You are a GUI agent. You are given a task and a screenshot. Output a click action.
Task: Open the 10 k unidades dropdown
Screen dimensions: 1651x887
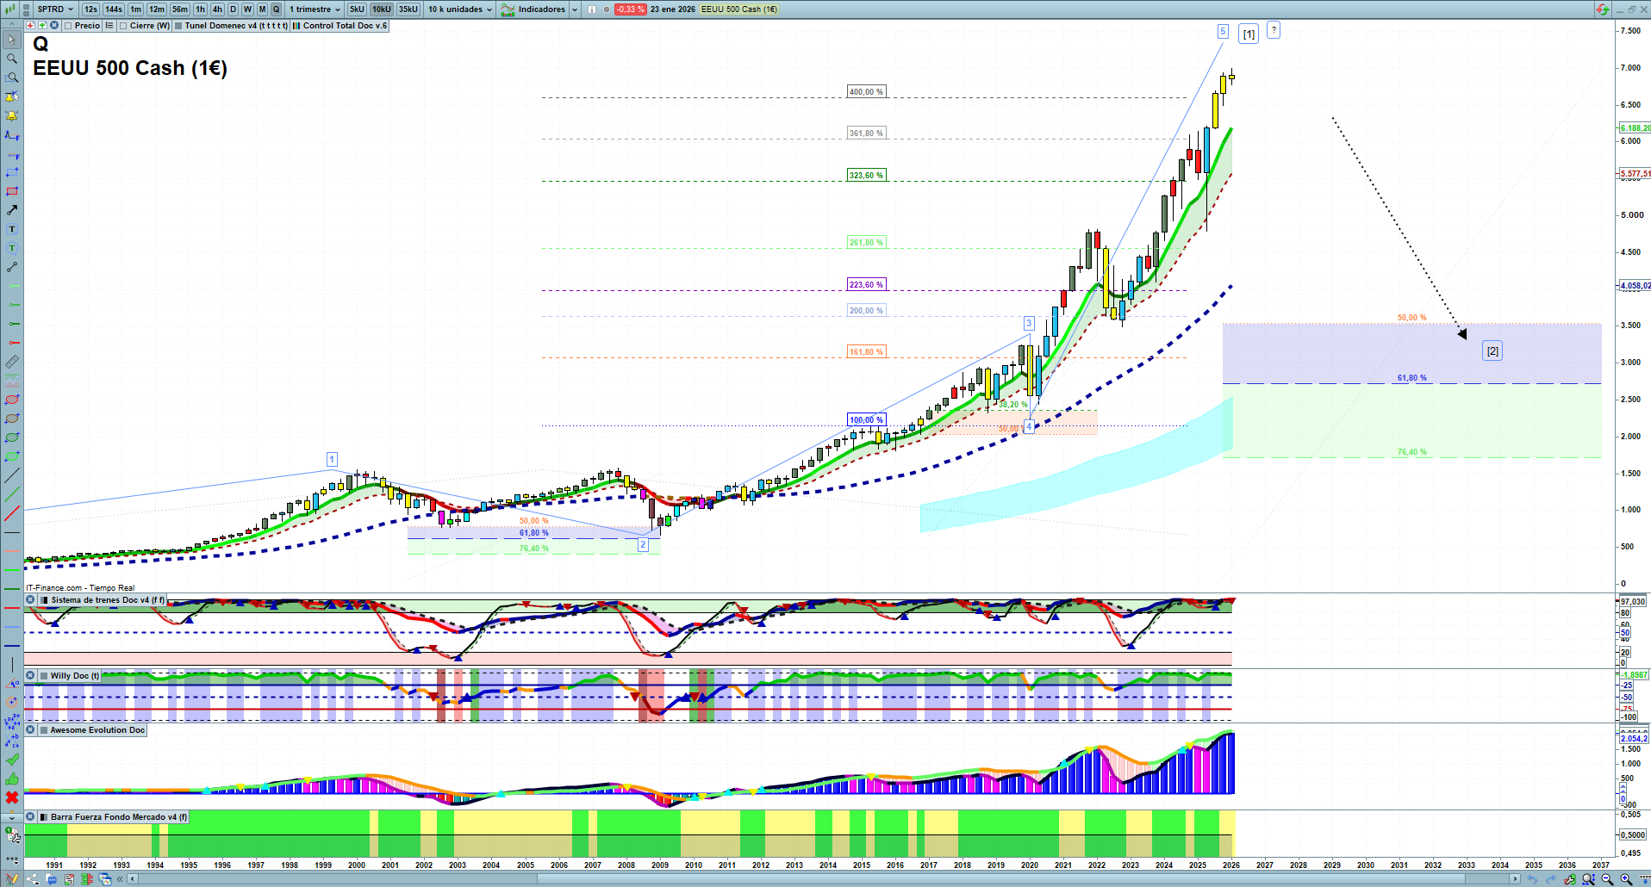click(460, 9)
